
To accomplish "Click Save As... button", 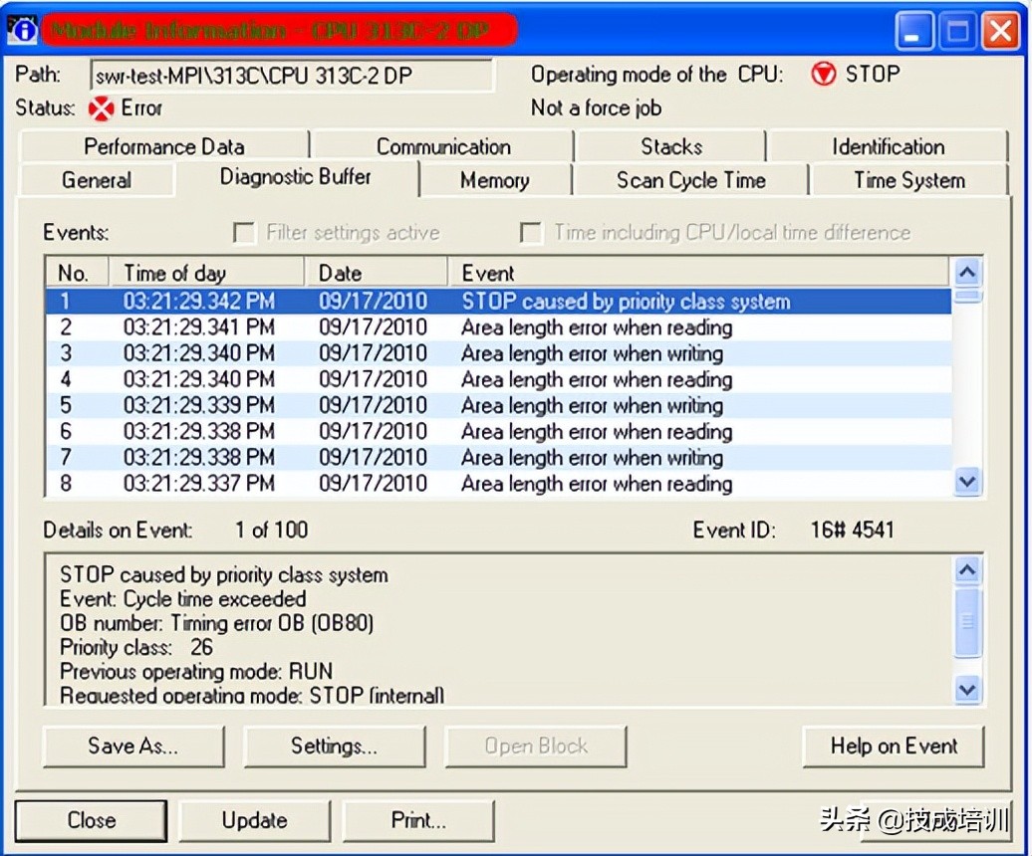I will coord(133,747).
